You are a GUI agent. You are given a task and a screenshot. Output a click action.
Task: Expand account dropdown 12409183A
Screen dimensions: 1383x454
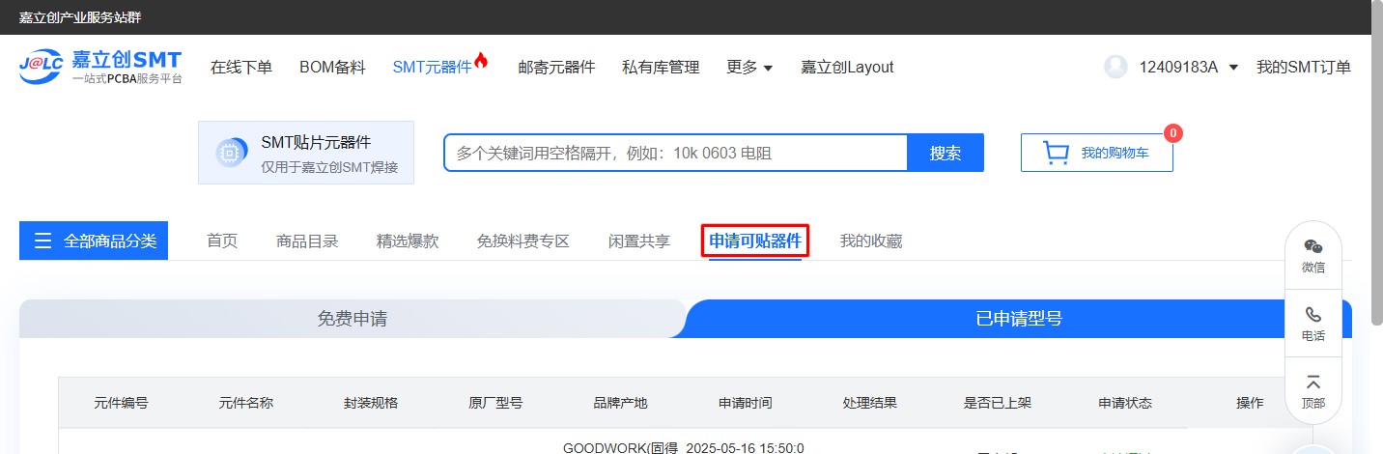point(1189,68)
